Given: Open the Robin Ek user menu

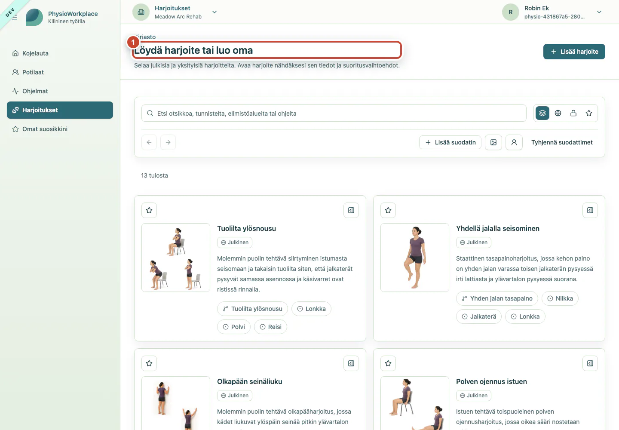Looking at the screenshot, I should (x=599, y=12).
